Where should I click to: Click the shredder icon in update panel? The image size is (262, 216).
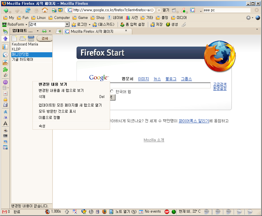(31, 38)
